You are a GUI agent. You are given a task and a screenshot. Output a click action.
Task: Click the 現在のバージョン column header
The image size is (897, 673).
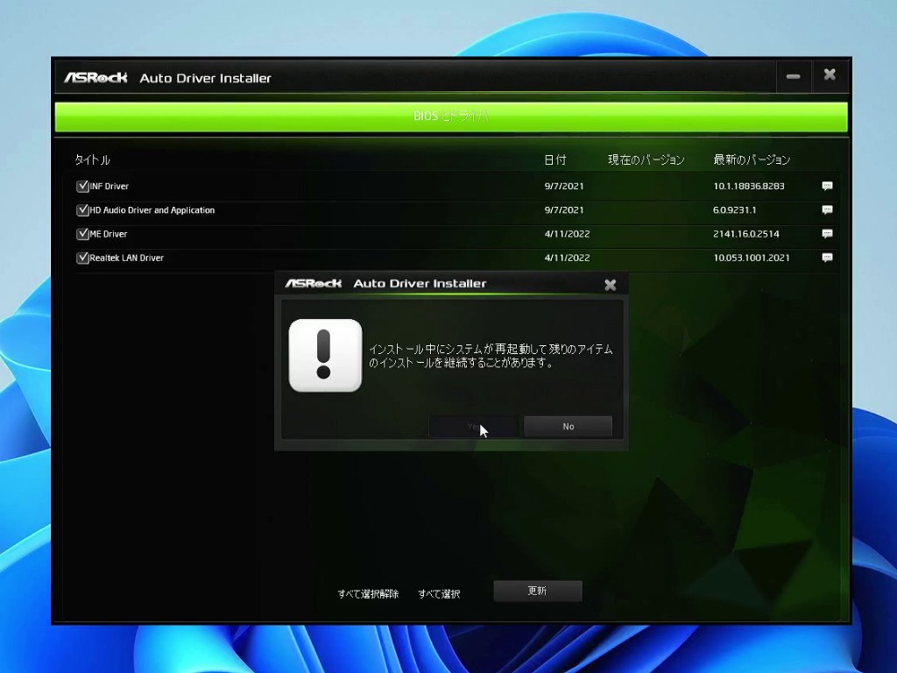(646, 159)
